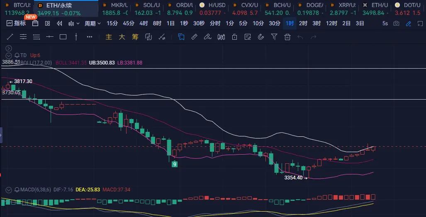The width and height of the screenshot is (426, 217).
Task: Click the candlestick pattern icon in drawing bar
Action: [x=221, y=37]
